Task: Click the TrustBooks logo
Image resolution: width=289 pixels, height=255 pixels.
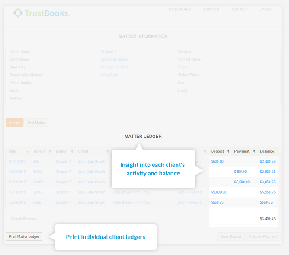Action: coord(41,13)
